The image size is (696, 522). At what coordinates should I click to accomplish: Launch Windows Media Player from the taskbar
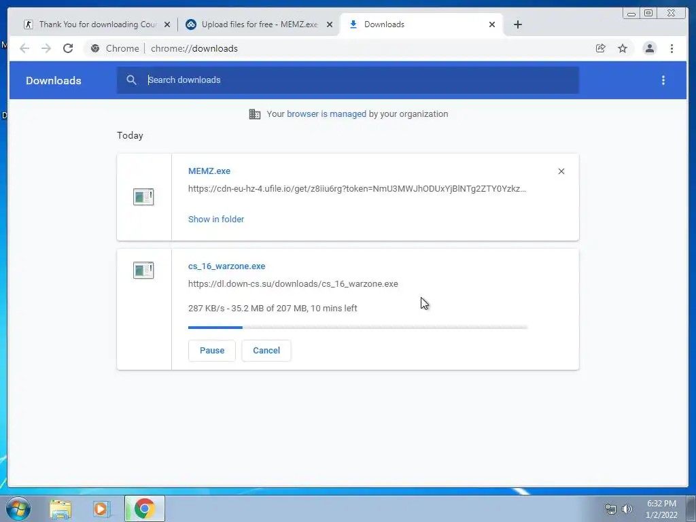coord(102,508)
